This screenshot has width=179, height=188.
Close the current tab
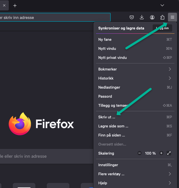click(x=4, y=5)
